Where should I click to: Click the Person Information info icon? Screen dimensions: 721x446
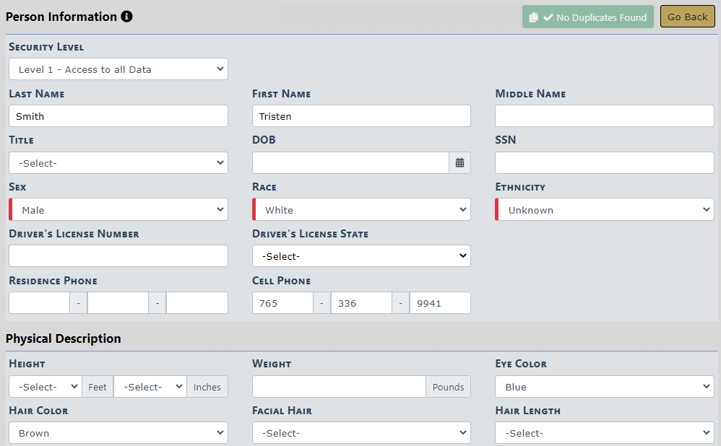coord(127,17)
